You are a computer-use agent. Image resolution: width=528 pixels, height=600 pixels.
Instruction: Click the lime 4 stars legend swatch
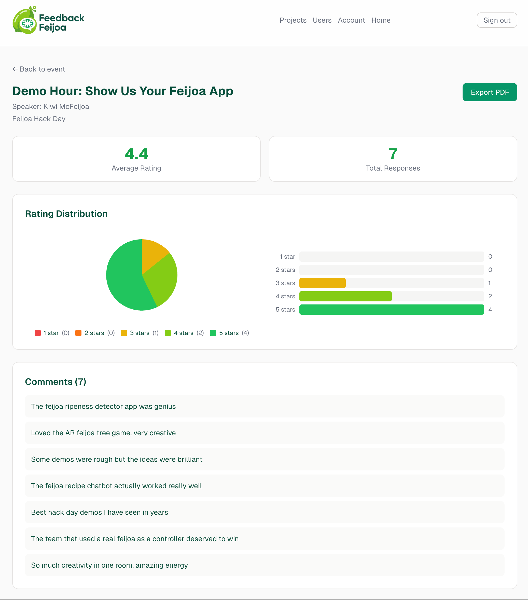click(168, 333)
